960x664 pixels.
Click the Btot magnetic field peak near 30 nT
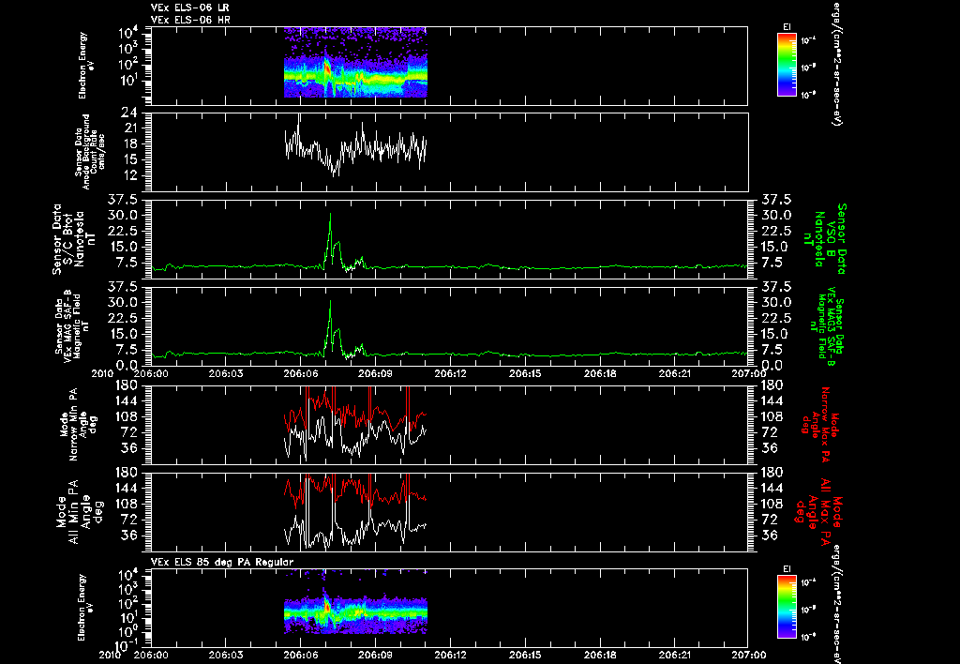(x=331, y=216)
